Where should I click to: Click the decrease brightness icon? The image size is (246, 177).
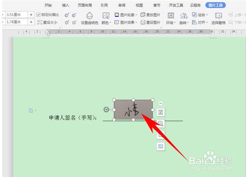tap(74, 23)
